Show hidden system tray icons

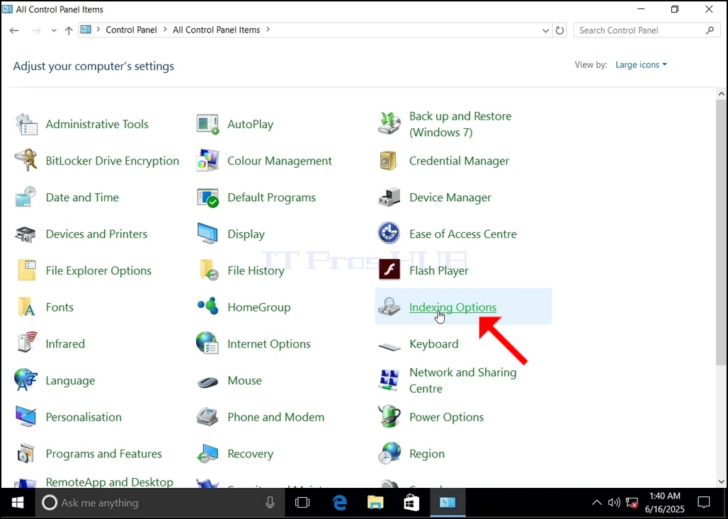click(x=596, y=502)
